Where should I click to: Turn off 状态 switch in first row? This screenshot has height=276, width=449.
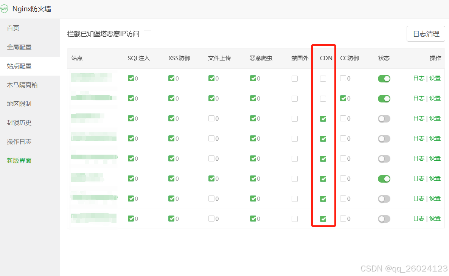click(x=384, y=78)
